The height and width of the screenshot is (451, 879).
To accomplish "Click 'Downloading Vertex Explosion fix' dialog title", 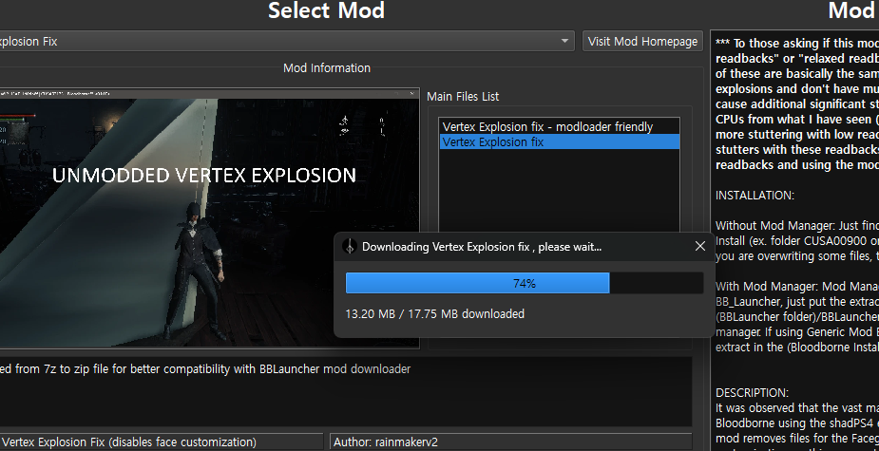I will tap(482, 247).
